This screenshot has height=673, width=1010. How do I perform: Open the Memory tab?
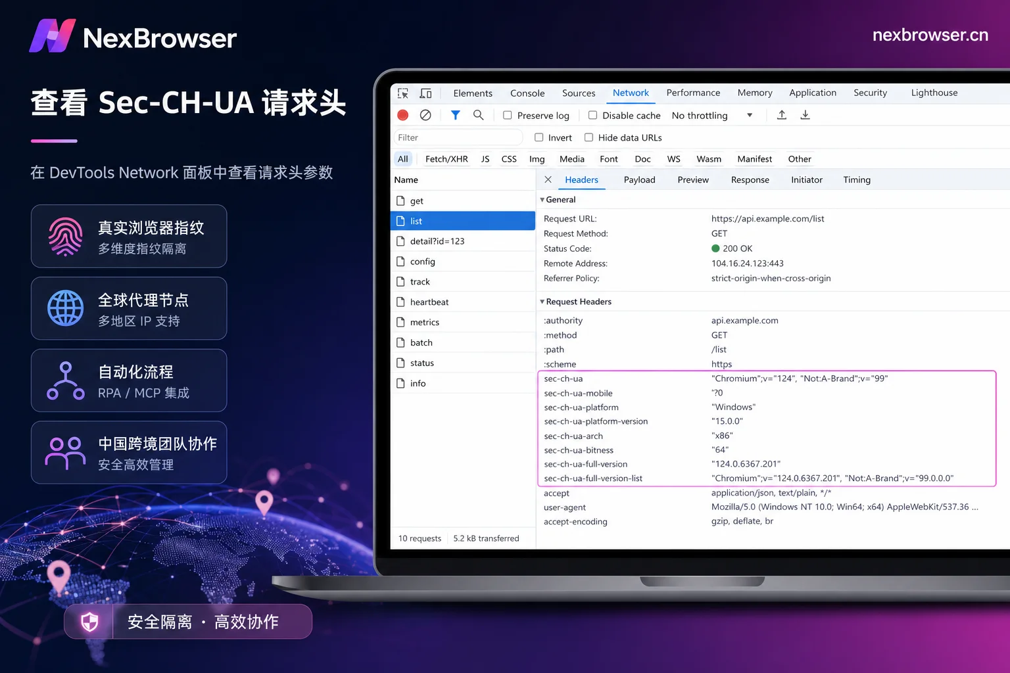[755, 93]
